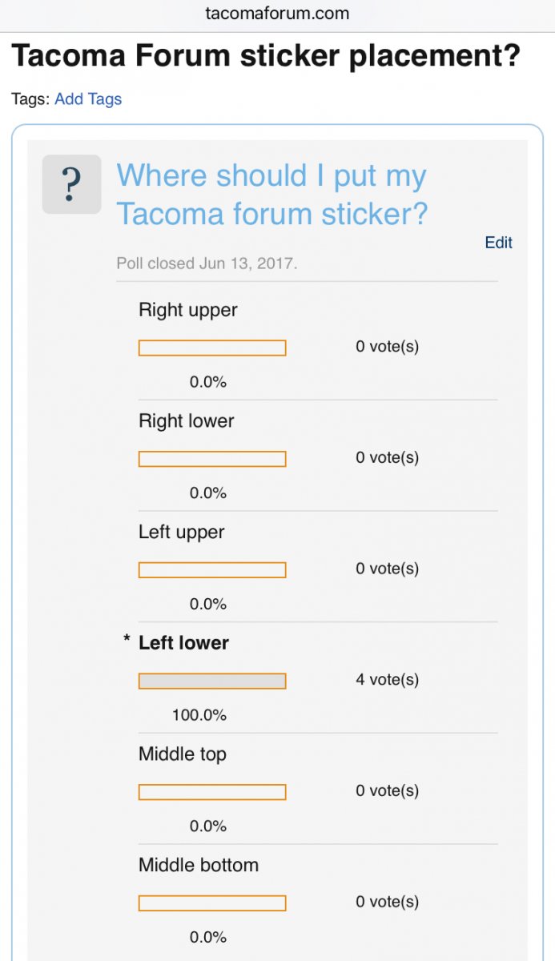Select the Middle bottom poll option
This screenshot has width=555, height=961.
click(199, 866)
